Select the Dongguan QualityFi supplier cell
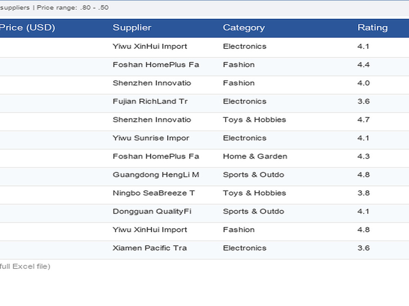Image resolution: width=409 pixels, height=306 pixels. click(x=152, y=211)
